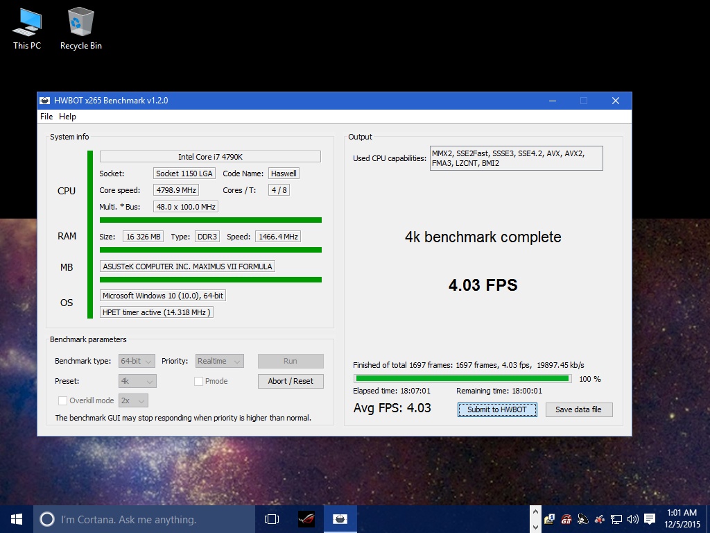Click the Remaining time 18:00:01 text
The image size is (710, 533).
click(x=499, y=391)
